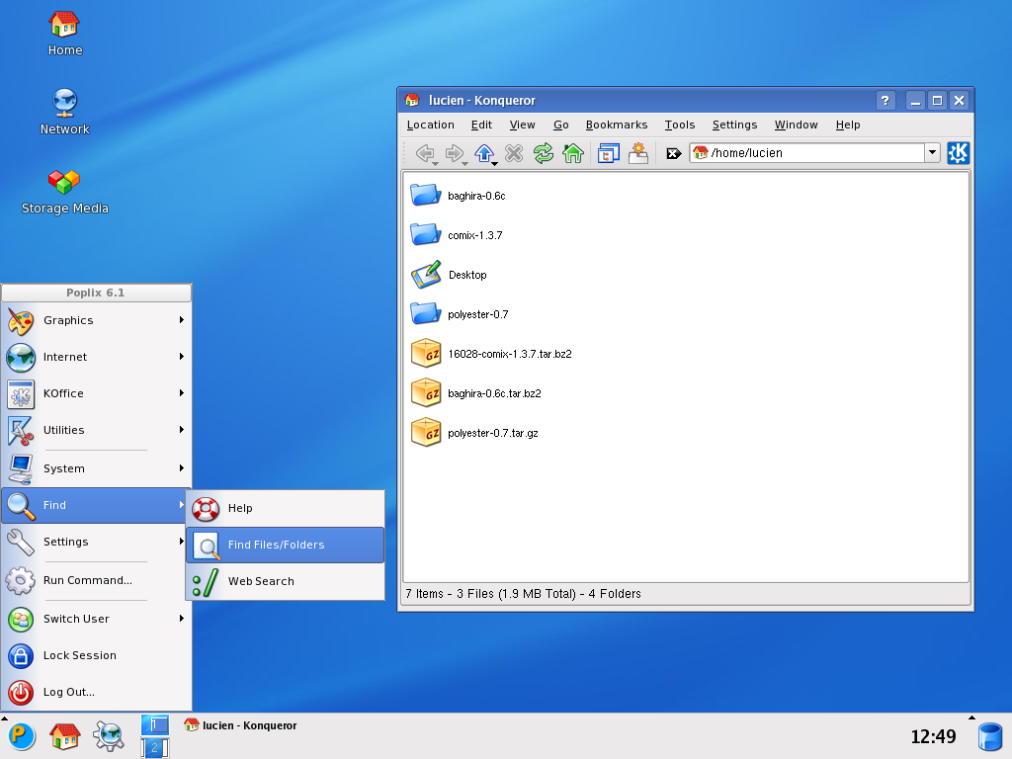Click the new tab toolbar icon
This screenshot has height=759, width=1012.
[x=638, y=153]
